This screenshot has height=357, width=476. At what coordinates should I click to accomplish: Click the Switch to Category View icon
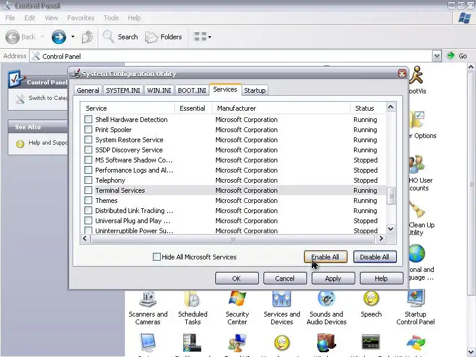[x=20, y=99]
